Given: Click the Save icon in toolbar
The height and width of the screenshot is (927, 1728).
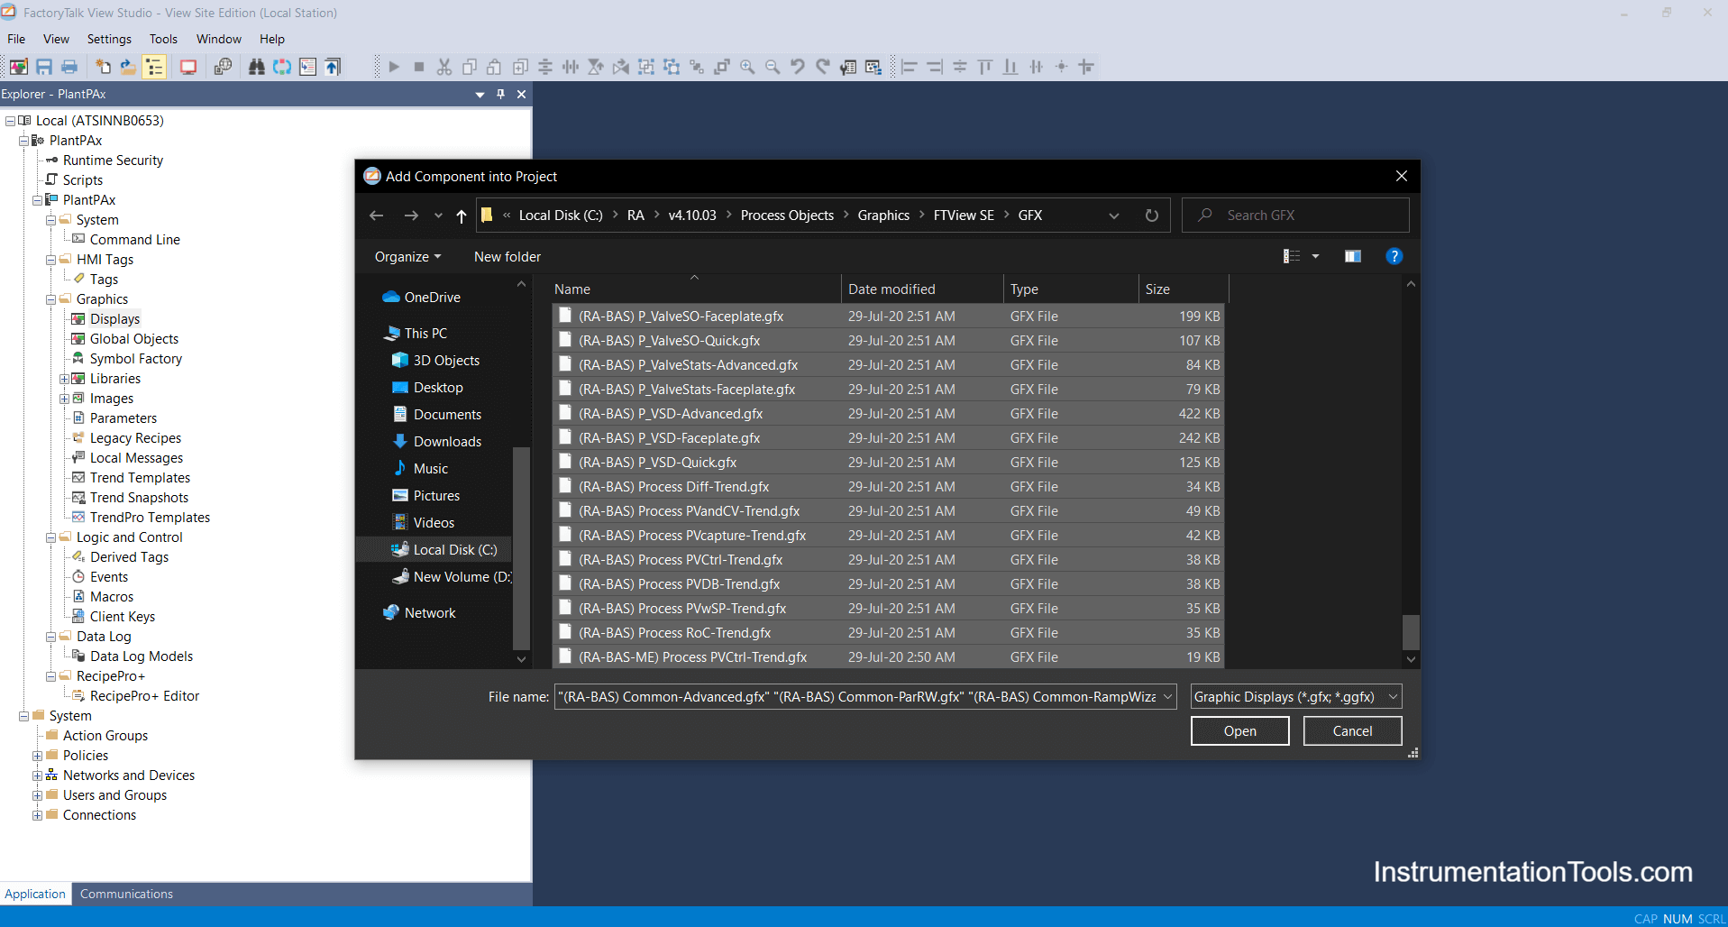Looking at the screenshot, I should coord(43,67).
